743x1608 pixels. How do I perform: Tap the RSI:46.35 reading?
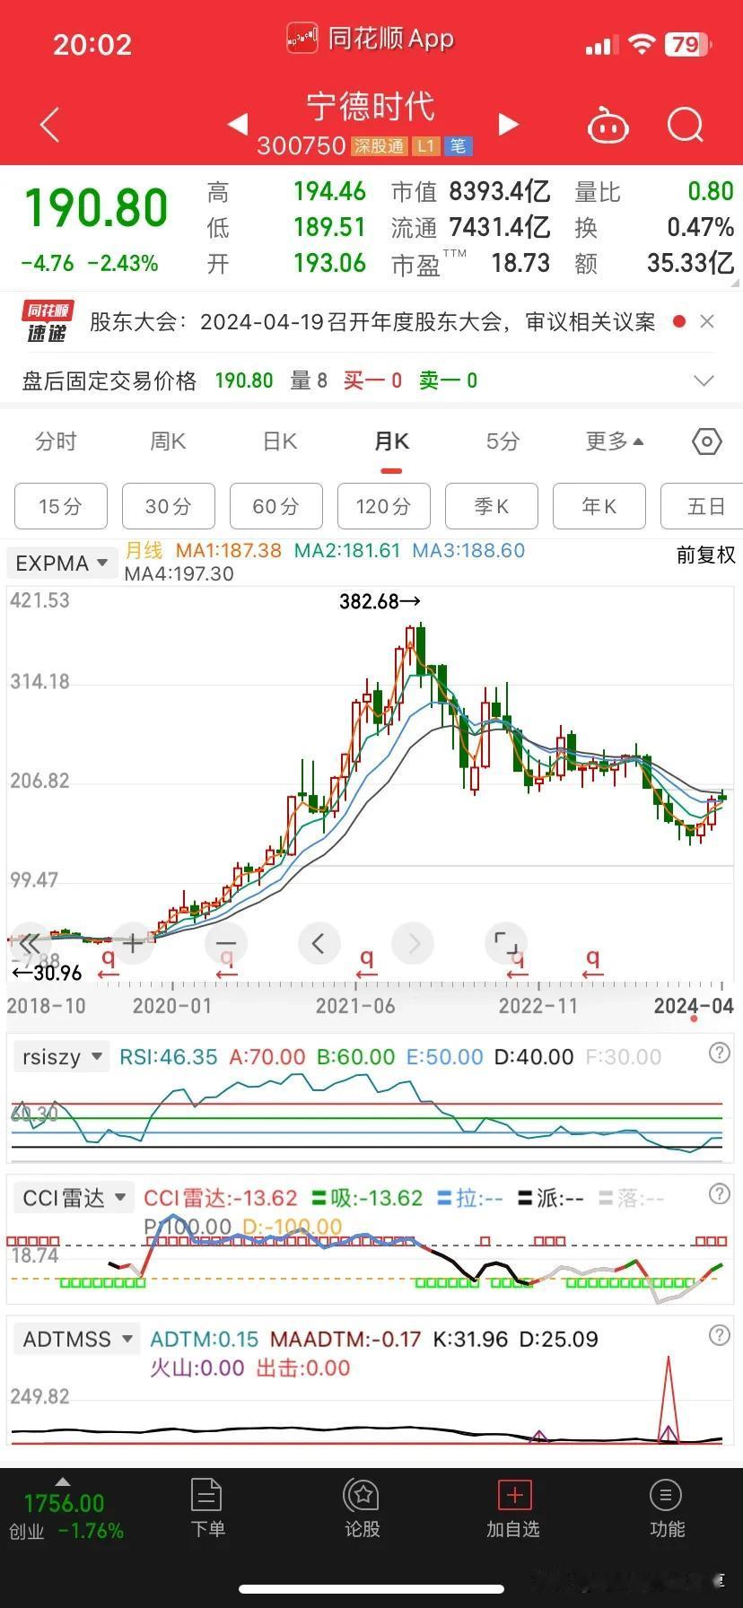click(169, 1057)
